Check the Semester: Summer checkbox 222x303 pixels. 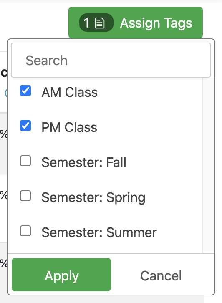point(25,231)
